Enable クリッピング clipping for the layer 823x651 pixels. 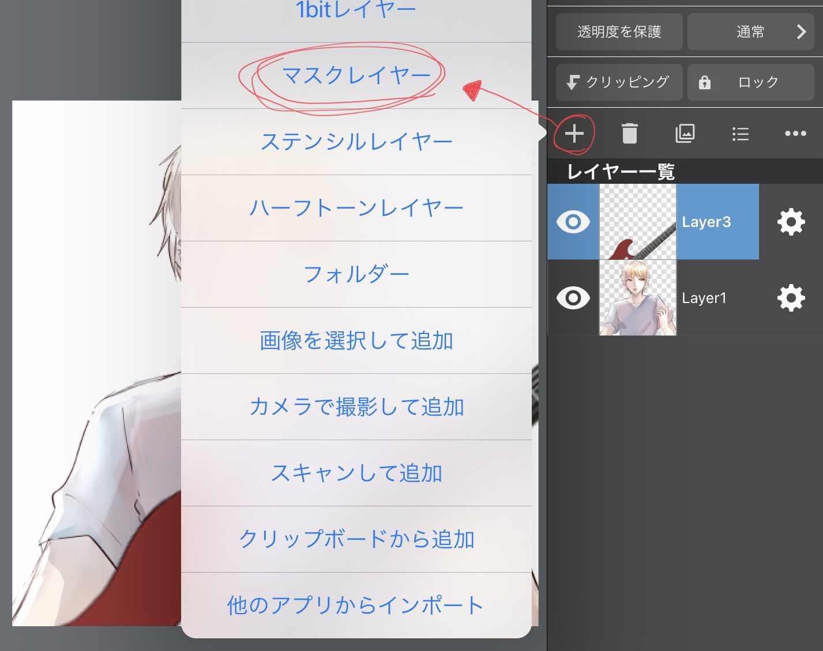coord(619,82)
